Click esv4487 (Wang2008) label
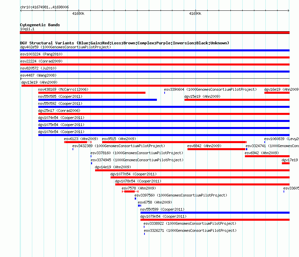 tap(38, 75)
